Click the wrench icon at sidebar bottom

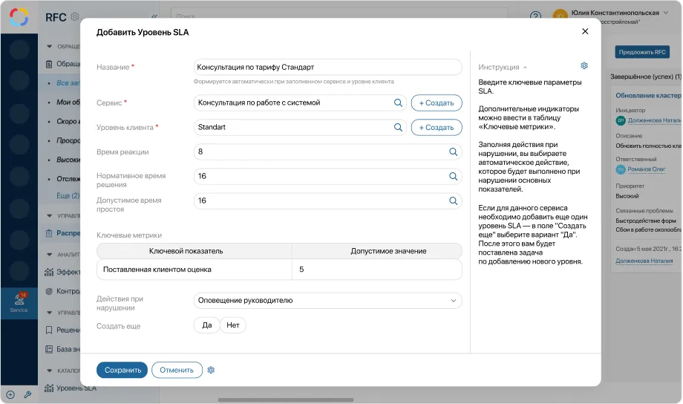click(27, 395)
